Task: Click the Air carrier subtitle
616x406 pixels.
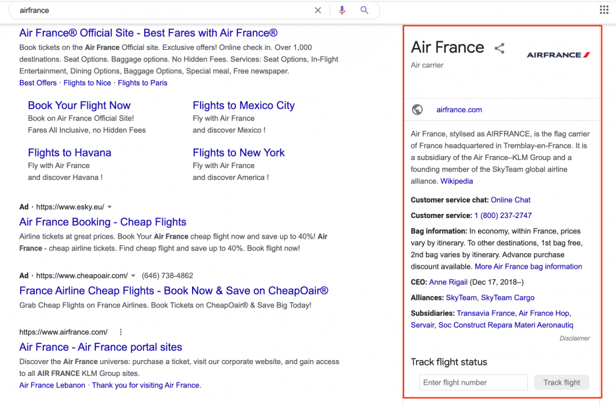Action: [427, 65]
